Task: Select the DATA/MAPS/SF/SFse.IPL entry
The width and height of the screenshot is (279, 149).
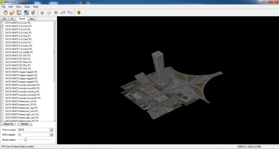Action: point(18,62)
